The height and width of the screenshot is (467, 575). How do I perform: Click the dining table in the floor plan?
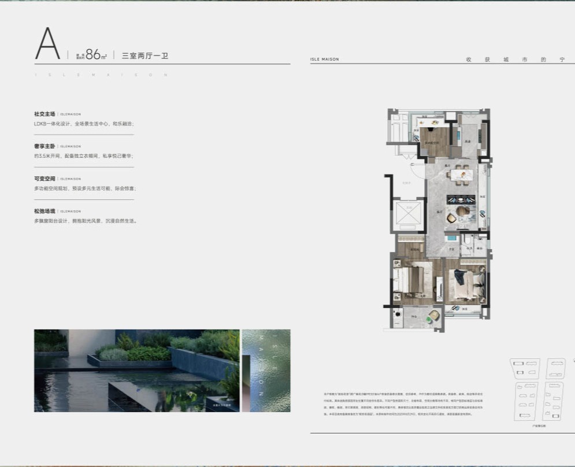pos(461,175)
